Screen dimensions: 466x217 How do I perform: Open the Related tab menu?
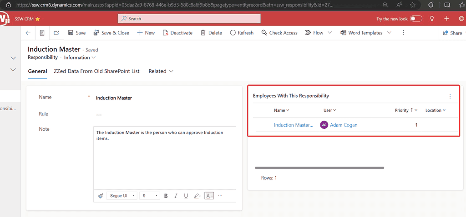click(161, 71)
